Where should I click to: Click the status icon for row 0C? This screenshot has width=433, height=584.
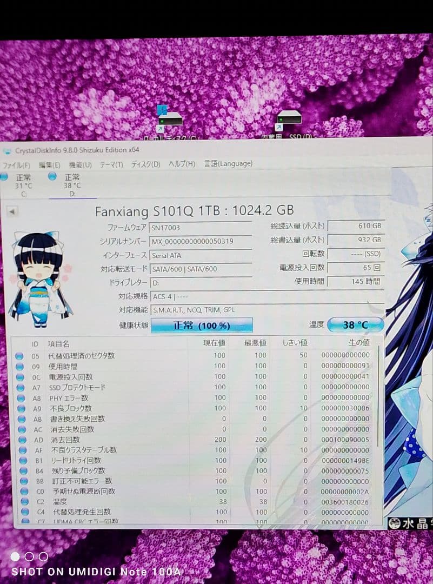20,377
